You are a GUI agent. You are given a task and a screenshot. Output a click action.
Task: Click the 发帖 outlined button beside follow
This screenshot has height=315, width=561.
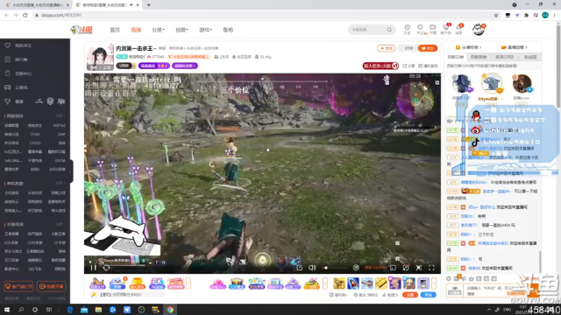[x=386, y=48]
